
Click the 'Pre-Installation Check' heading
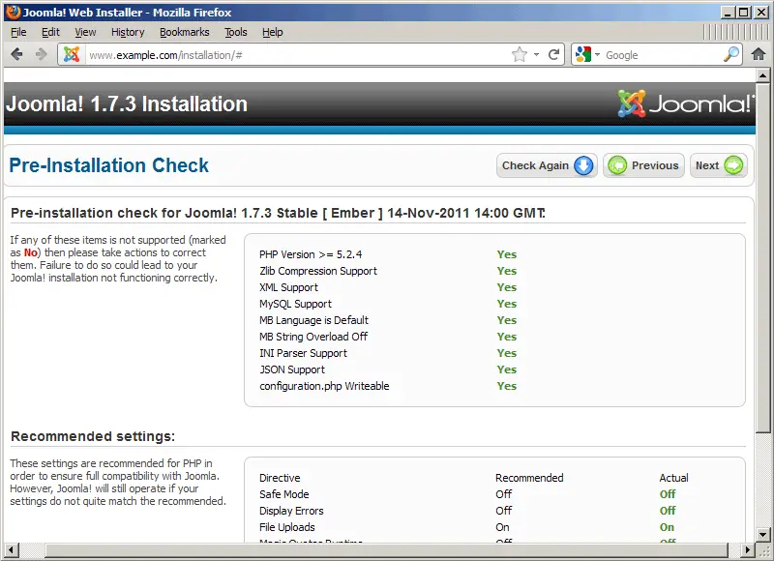(109, 165)
